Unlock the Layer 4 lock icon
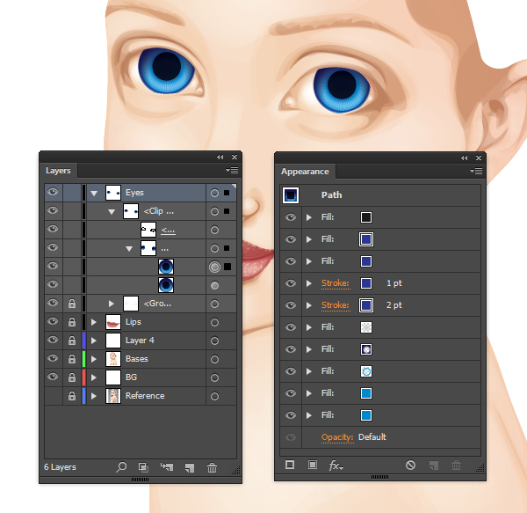The height and width of the screenshot is (513, 527). tap(72, 341)
